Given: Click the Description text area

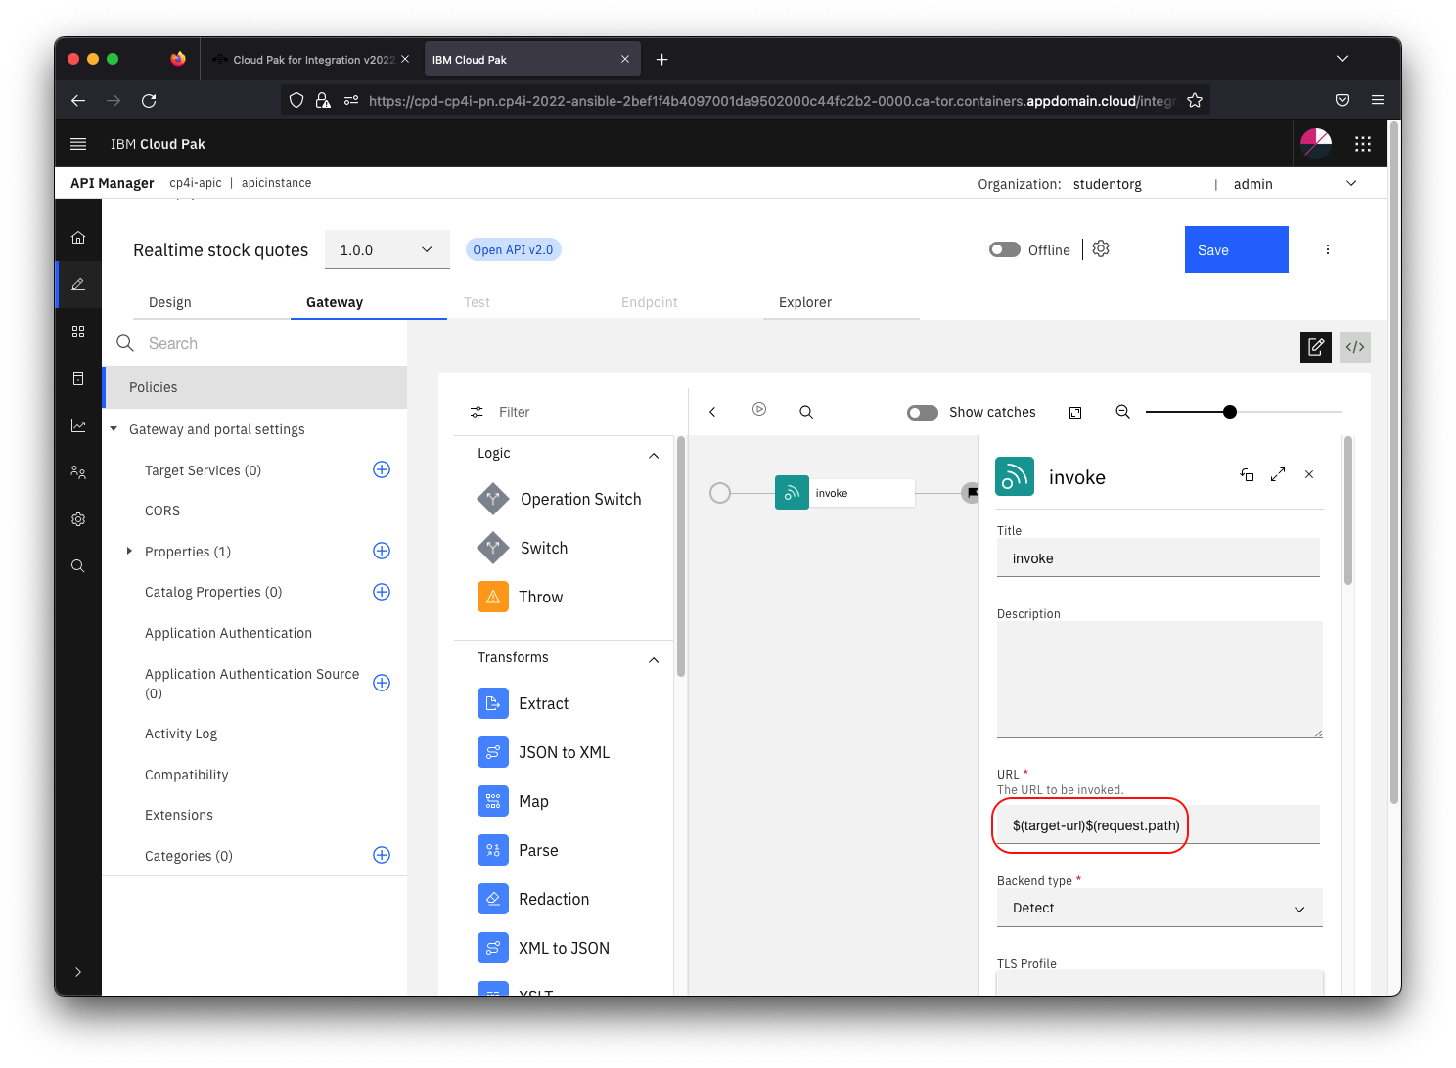Looking at the screenshot, I should 1160,680.
